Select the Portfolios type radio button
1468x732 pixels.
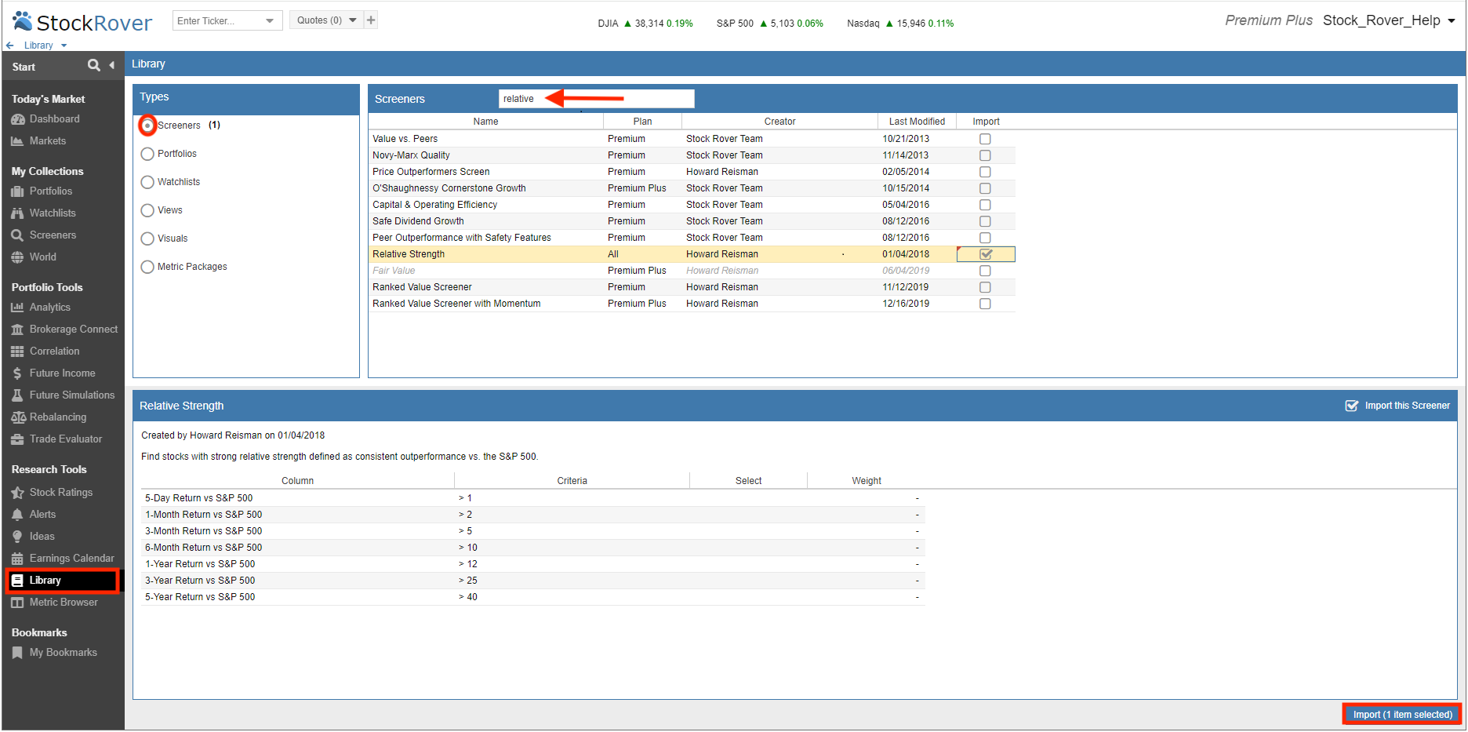tap(147, 154)
